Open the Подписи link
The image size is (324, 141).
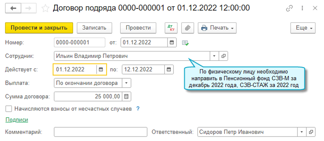click(x=17, y=120)
